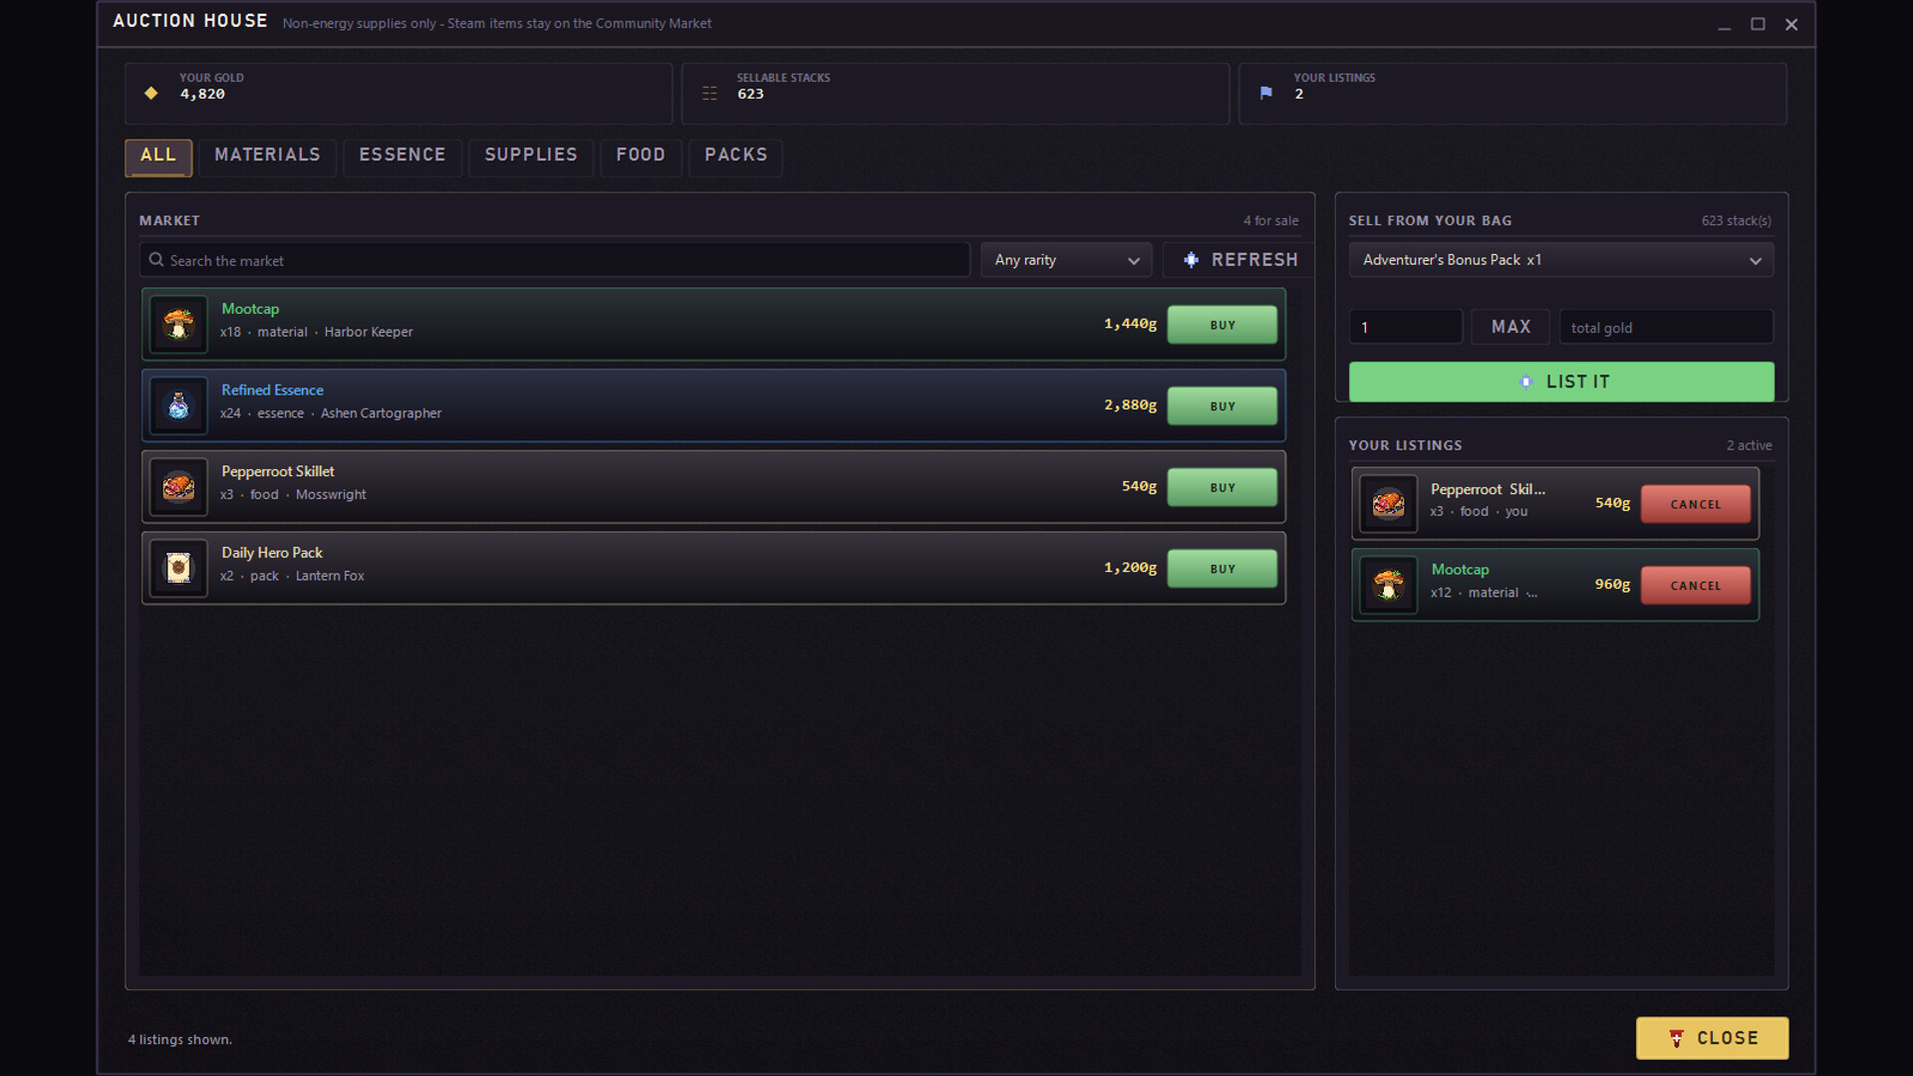This screenshot has height=1076, width=1913.
Task: Click the gold diamond icon beside Your Gold
Action: pos(151,93)
